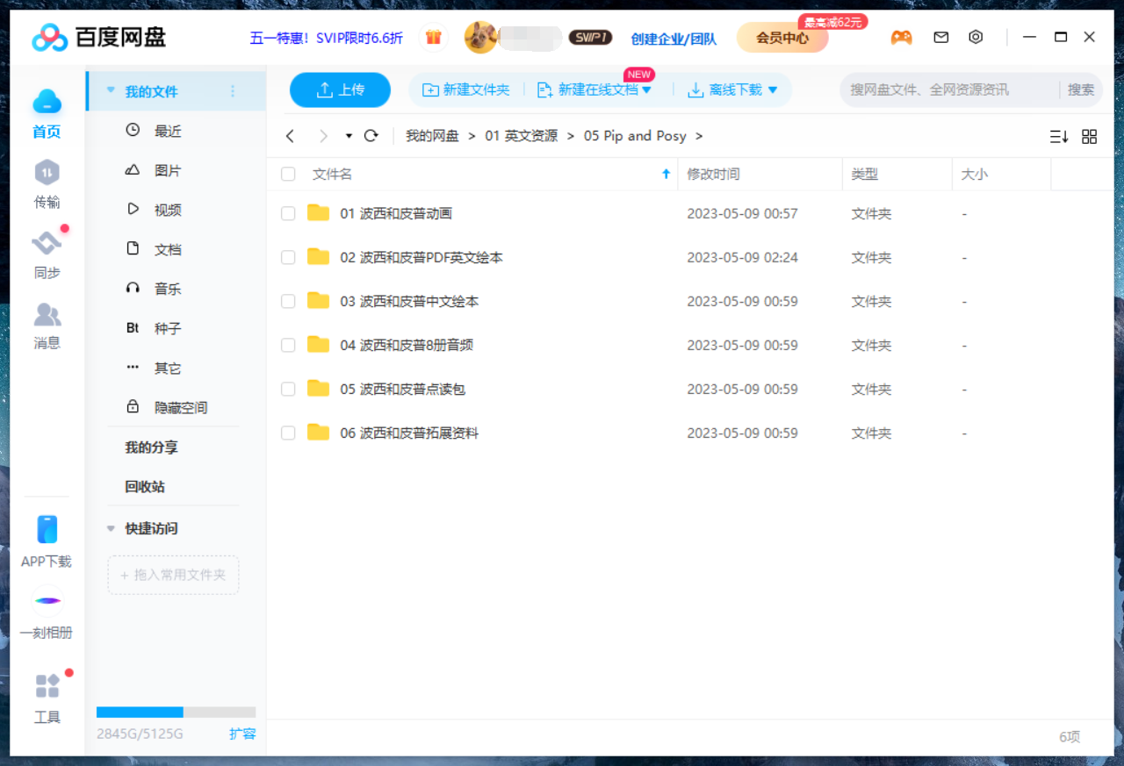Screen dimensions: 1124x766
Task: Open the game center icon
Action: (x=901, y=37)
